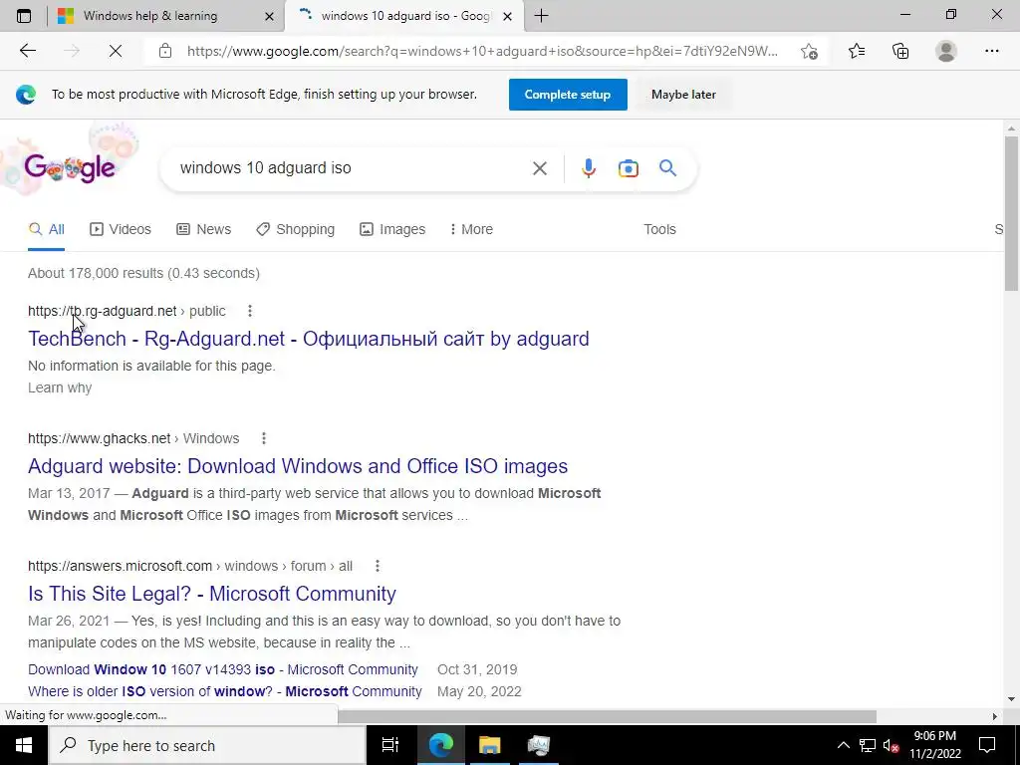Open Task View on taskbar
Image resolution: width=1020 pixels, height=765 pixels.
pos(390,745)
